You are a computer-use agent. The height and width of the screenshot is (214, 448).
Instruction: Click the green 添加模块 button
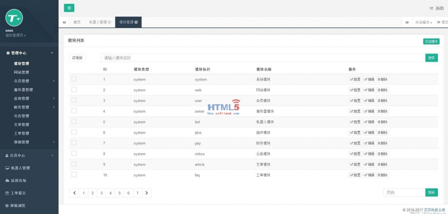pos(430,41)
